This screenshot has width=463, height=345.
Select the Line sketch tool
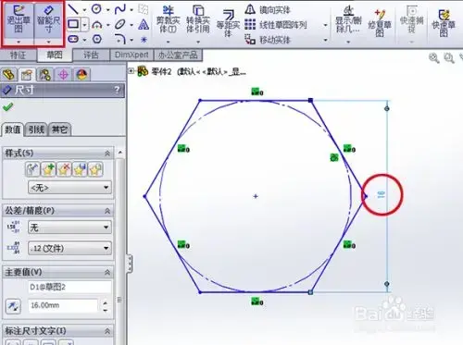coord(73,9)
